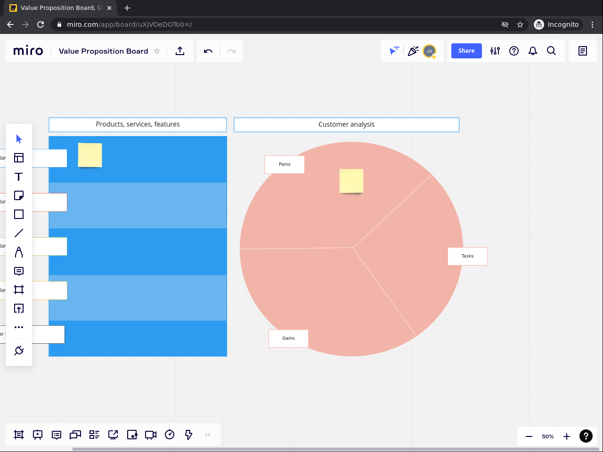The width and height of the screenshot is (603, 452).
Task: Open notifications bell
Action: coord(533,51)
